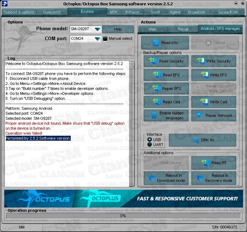Image resolution: width=247 pixels, height=232 pixels.
Task: Click the log scrollbar down arrow
Action: click(x=131, y=184)
